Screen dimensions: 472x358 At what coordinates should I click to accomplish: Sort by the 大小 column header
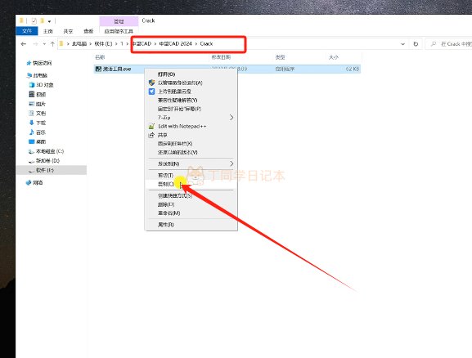[333, 57]
